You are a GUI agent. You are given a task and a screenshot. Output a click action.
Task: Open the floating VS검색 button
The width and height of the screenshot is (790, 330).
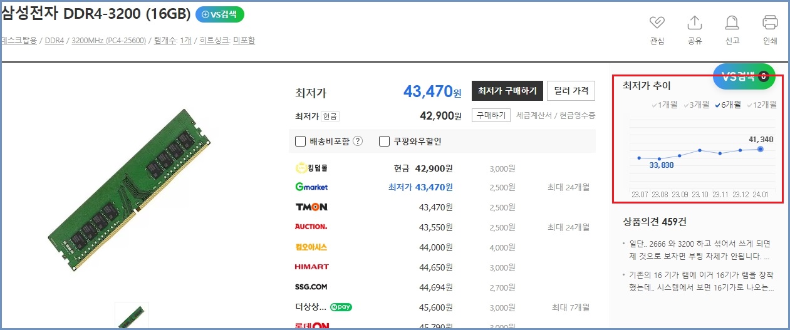click(744, 76)
